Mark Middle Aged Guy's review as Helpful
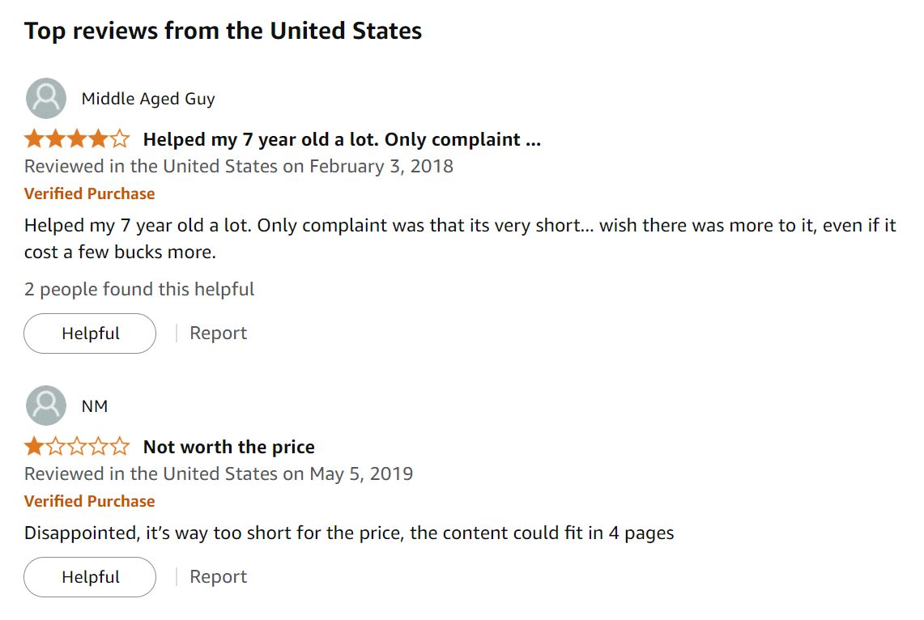Image resolution: width=924 pixels, height=620 pixels. (x=90, y=333)
